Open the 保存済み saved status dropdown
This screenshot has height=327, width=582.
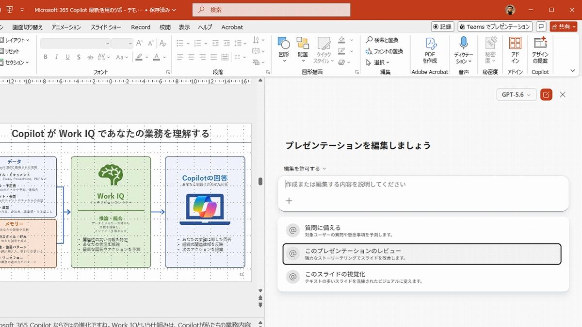(162, 10)
